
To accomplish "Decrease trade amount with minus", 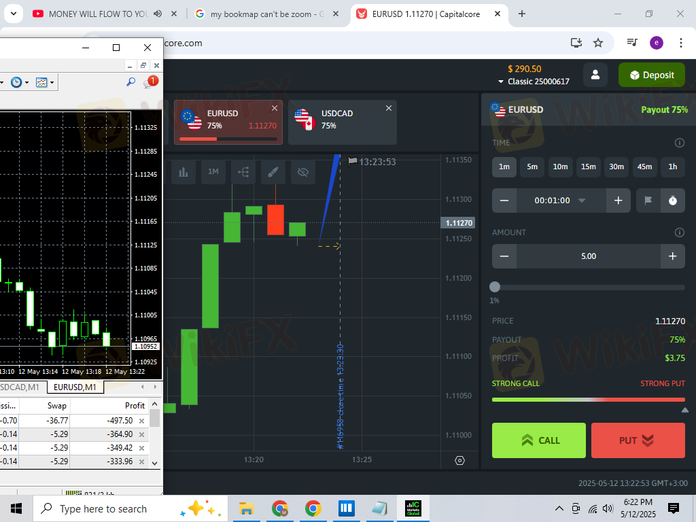I will point(504,256).
